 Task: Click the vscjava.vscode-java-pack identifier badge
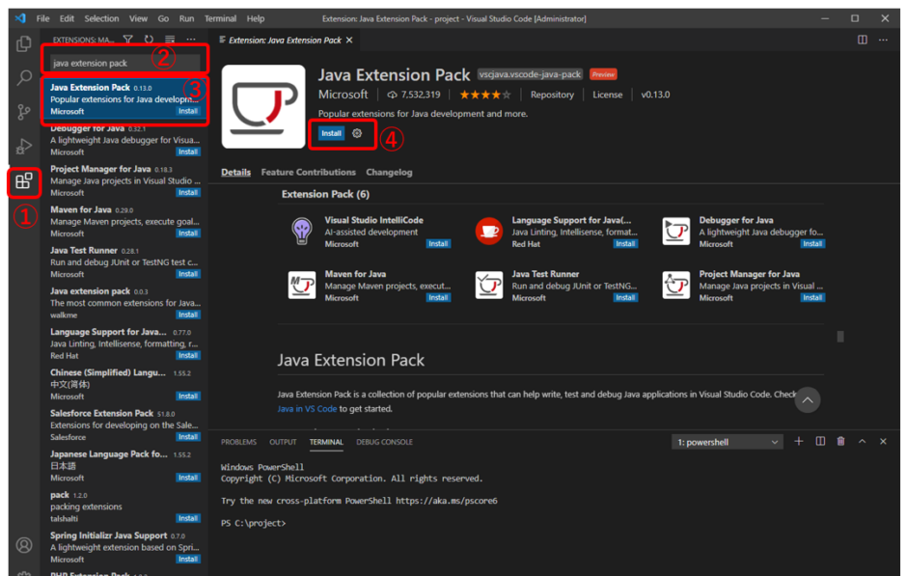[530, 74]
